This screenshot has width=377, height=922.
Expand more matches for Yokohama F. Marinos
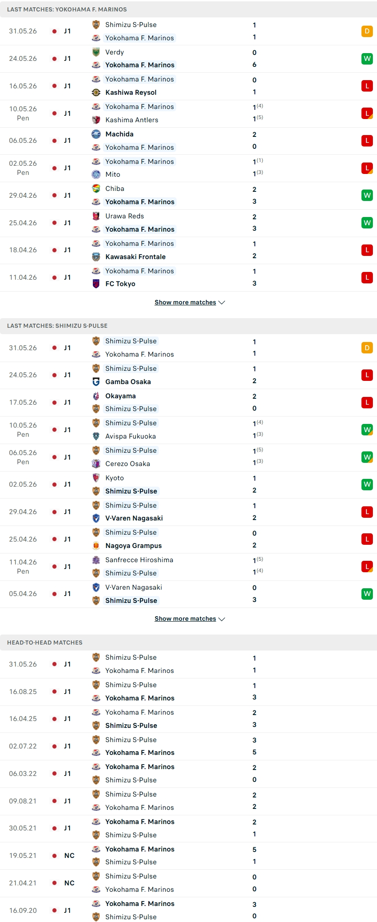185,303
